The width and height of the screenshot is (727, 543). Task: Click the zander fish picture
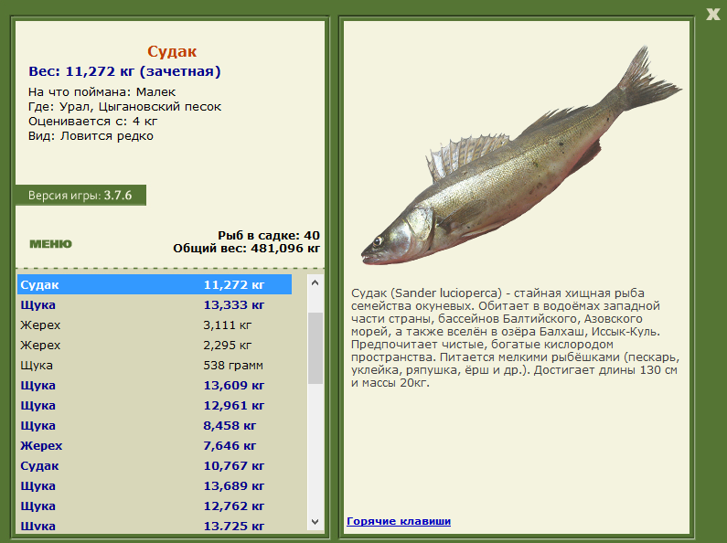pos(521,156)
